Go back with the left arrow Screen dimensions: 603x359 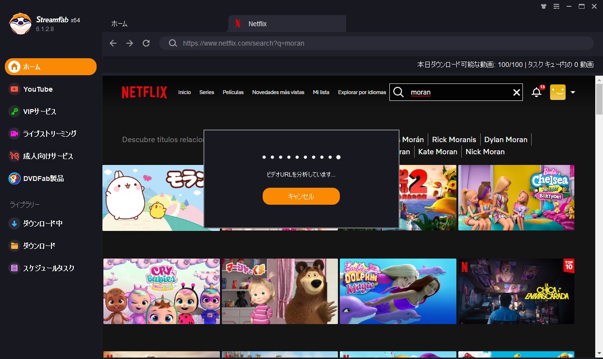(x=113, y=43)
